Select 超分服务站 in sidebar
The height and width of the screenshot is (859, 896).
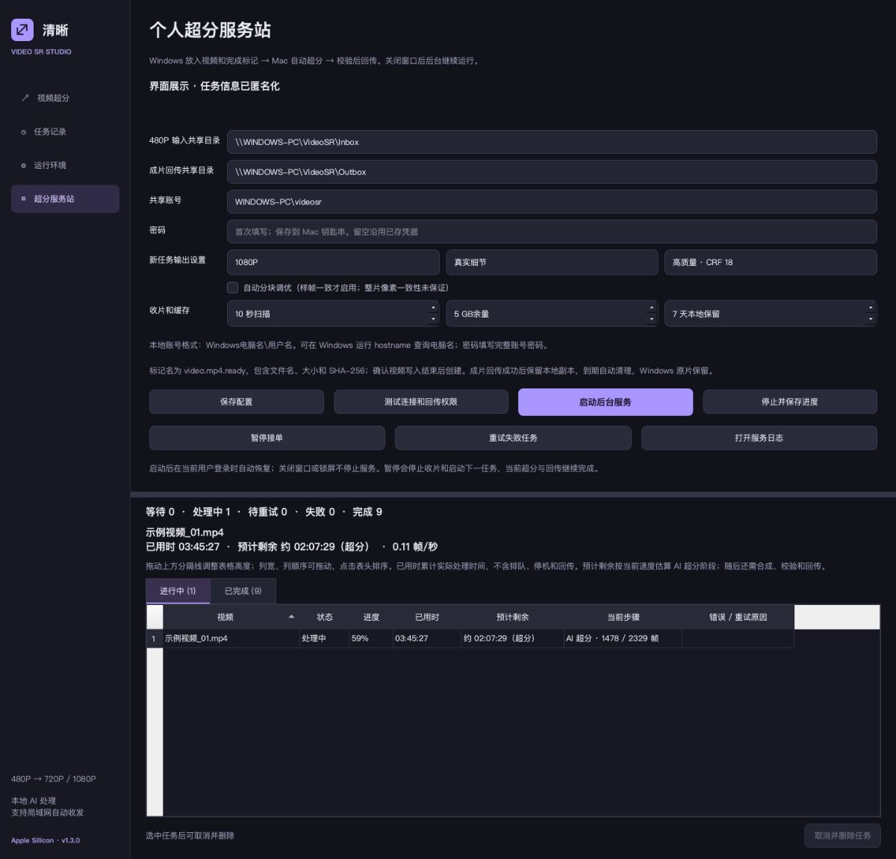(65, 199)
